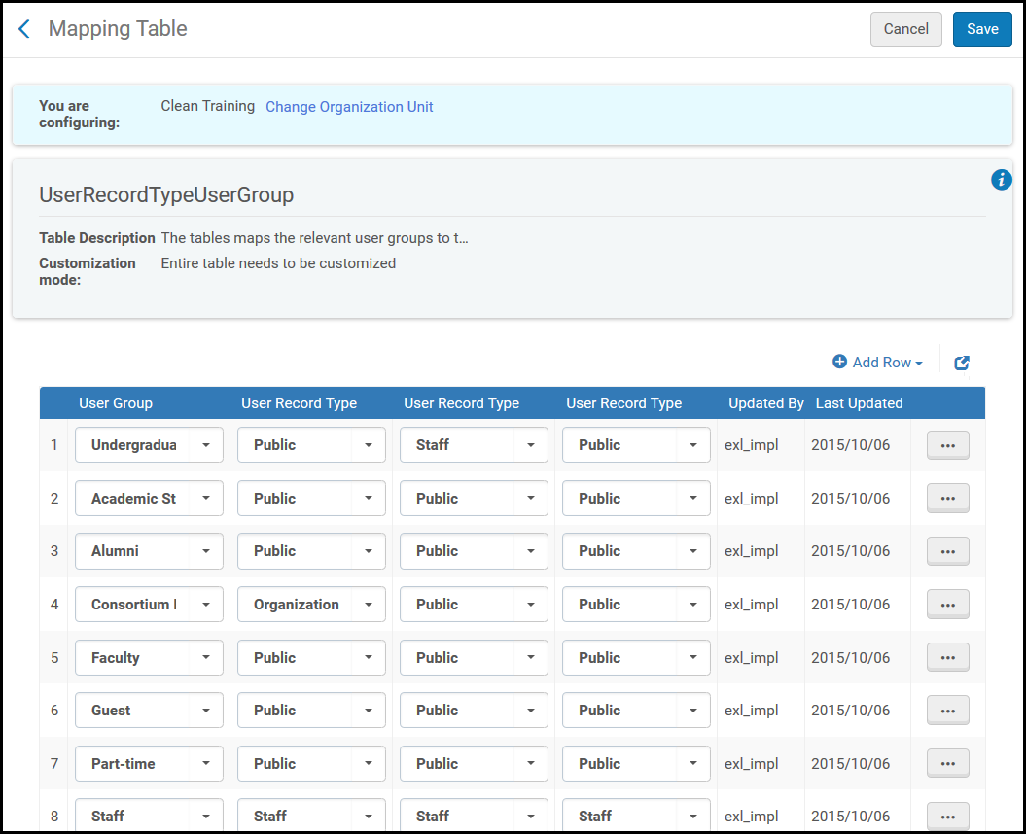Click the 2015/10/06 date in Guest row
Image resolution: width=1026 pixels, height=834 pixels.
pyautogui.click(x=850, y=711)
